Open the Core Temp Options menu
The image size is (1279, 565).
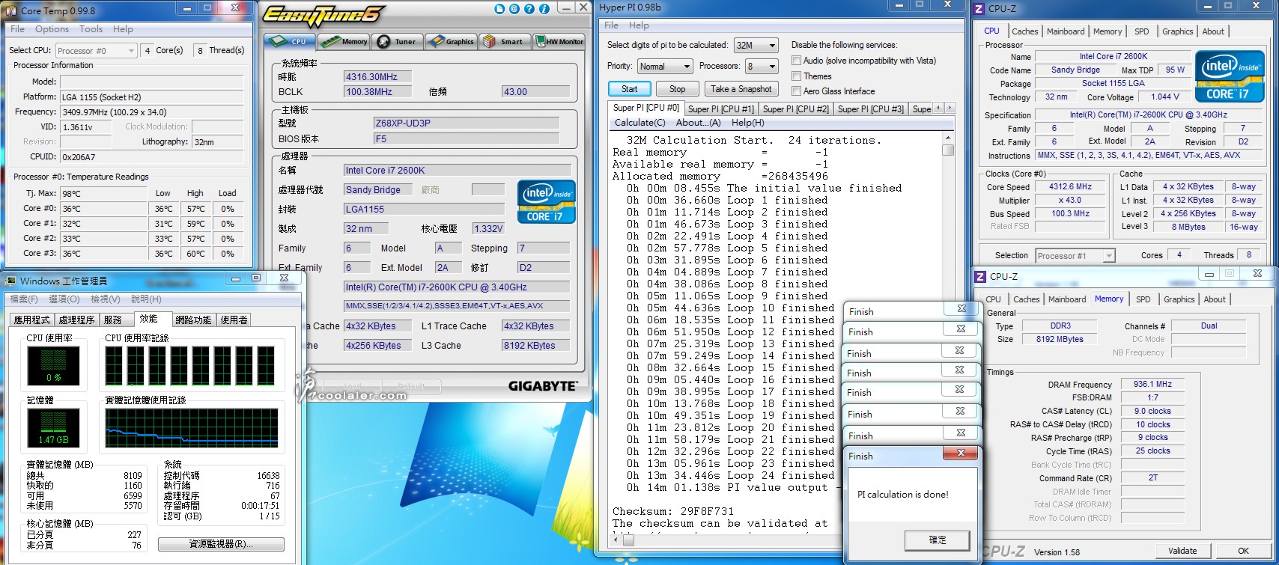tap(52, 29)
